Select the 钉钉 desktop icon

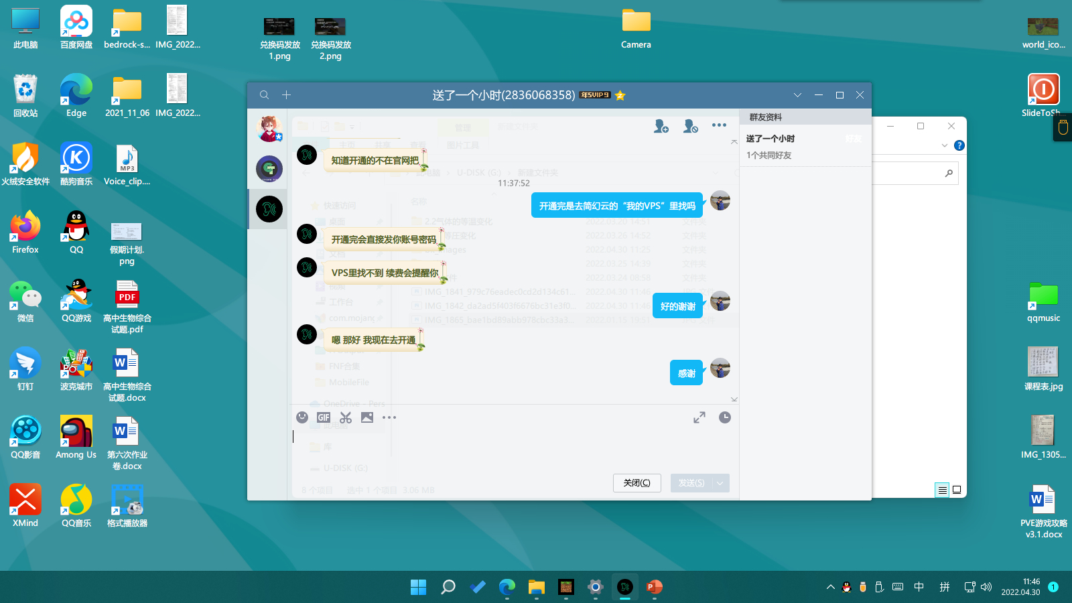coord(25,369)
